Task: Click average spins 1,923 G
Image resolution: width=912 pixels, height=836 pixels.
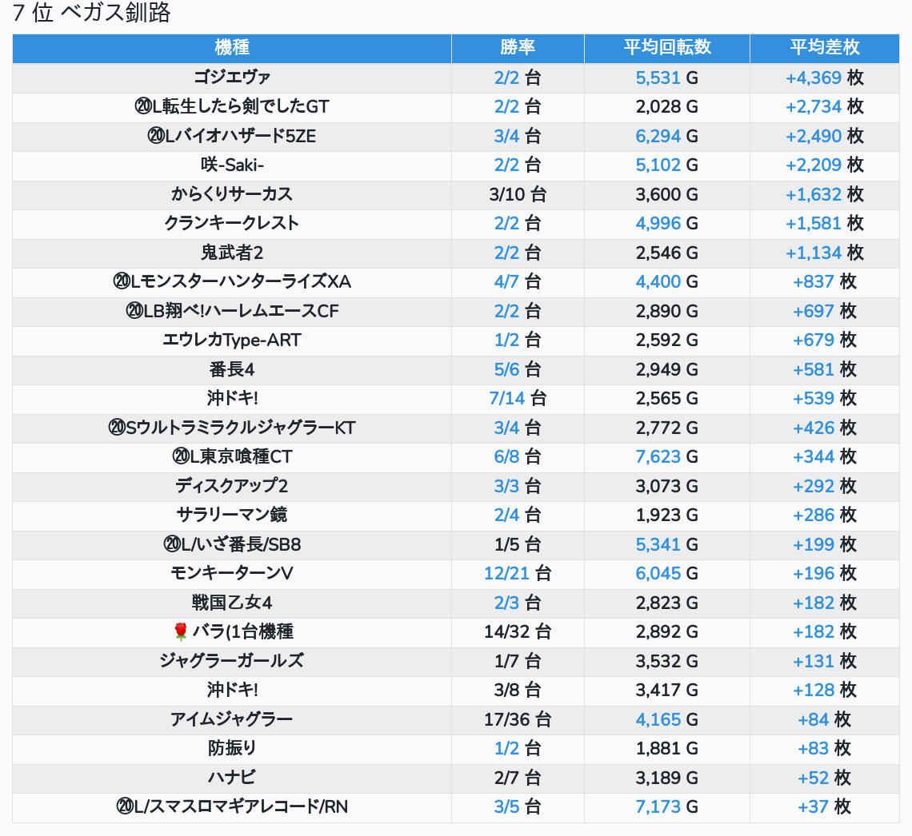Action: click(x=667, y=515)
